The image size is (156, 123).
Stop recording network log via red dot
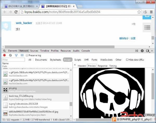4,55
